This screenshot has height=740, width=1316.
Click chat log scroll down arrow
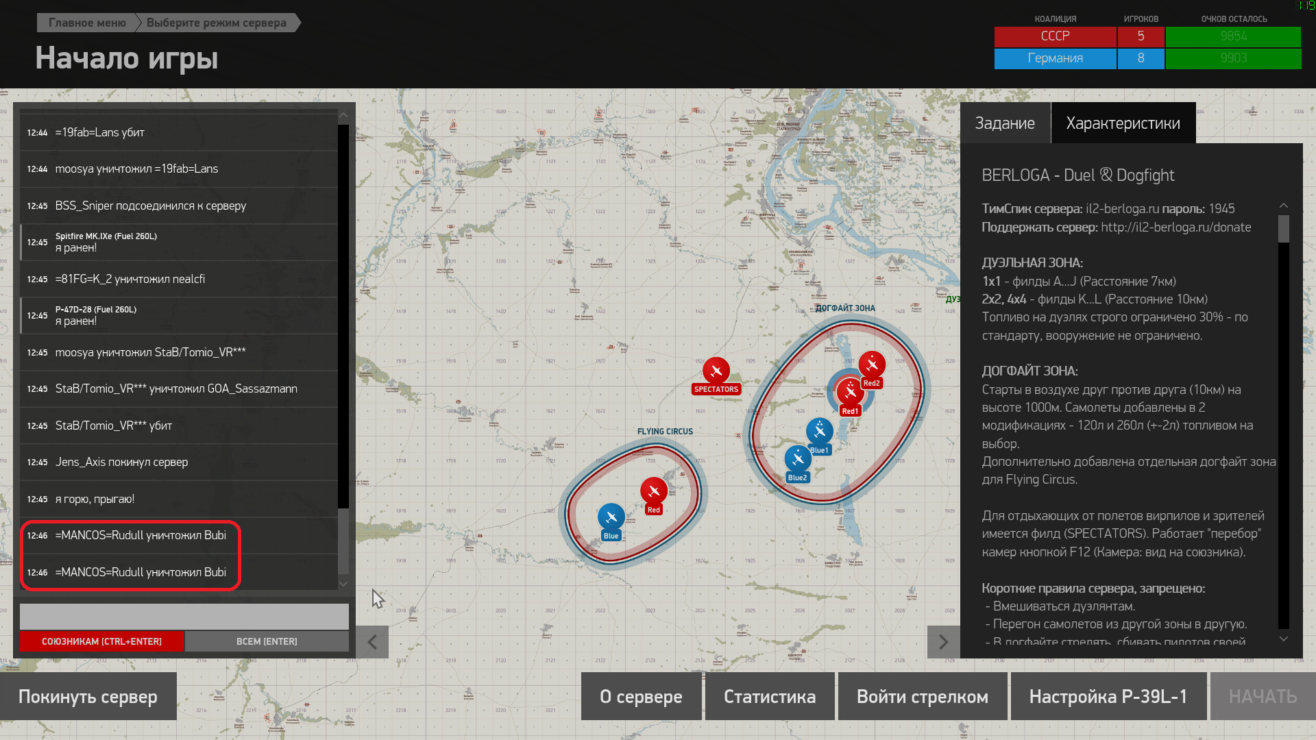[343, 584]
